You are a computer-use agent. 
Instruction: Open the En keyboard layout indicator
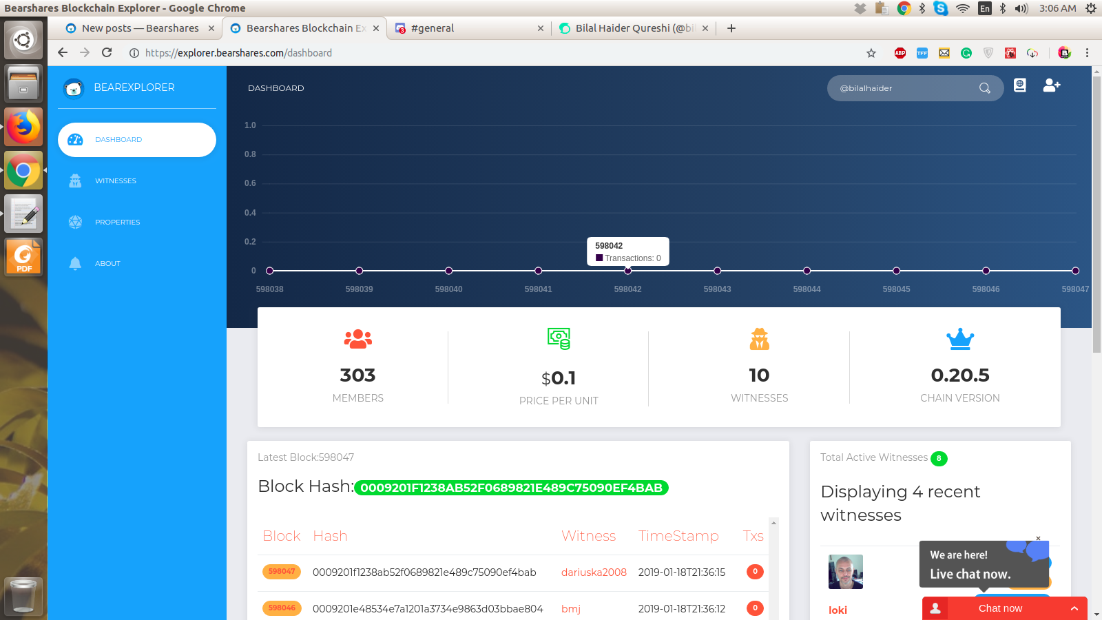(x=985, y=8)
